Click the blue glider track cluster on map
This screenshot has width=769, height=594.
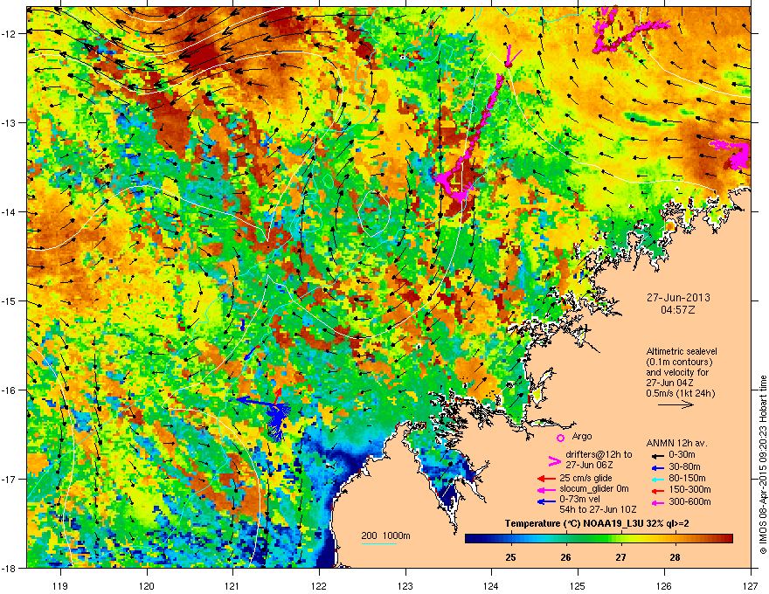pyautogui.click(x=279, y=422)
